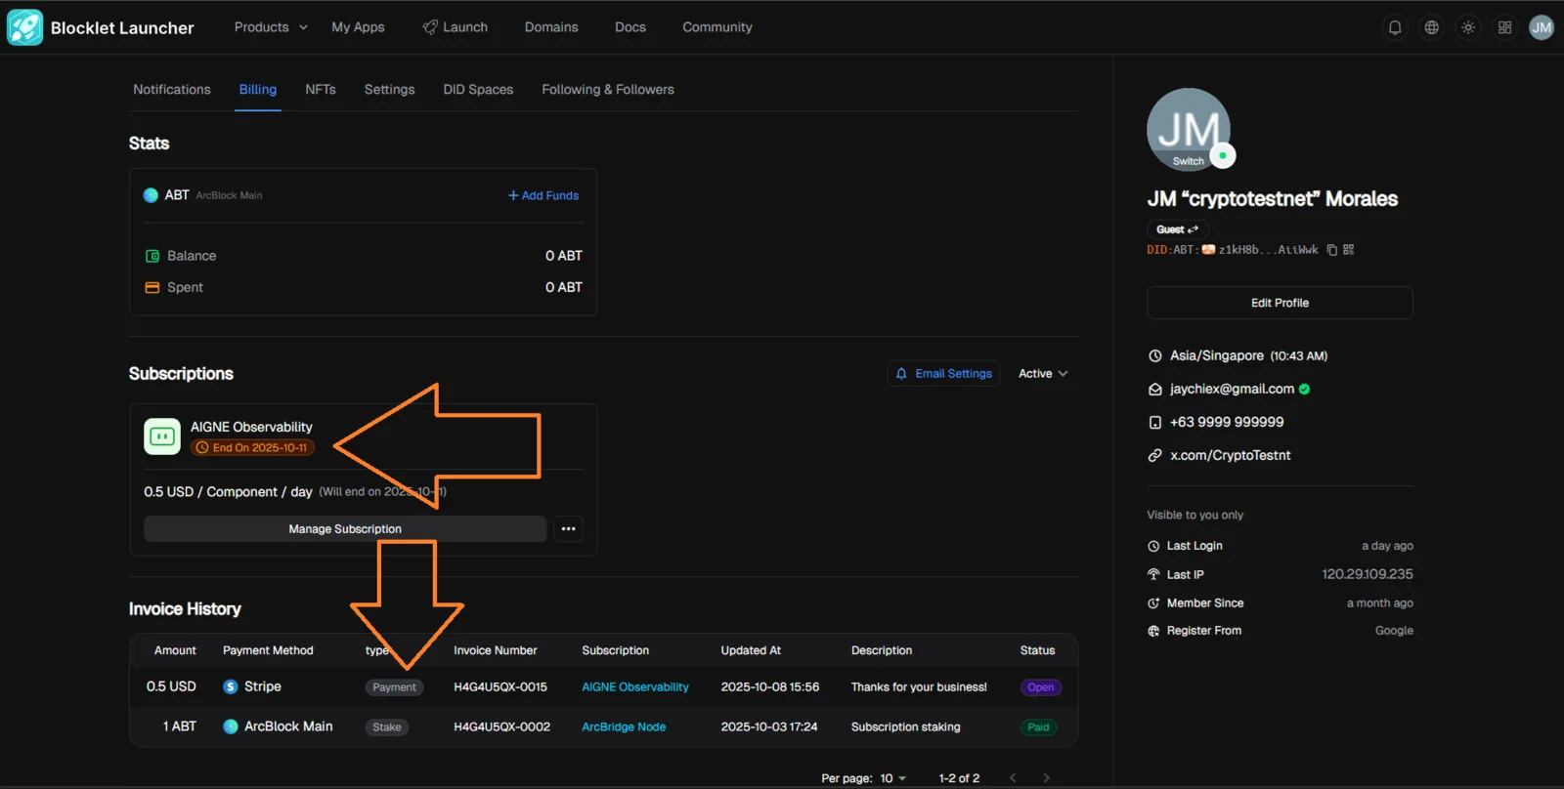Click the jaychiex@gmail.com email address

[x=1232, y=390]
